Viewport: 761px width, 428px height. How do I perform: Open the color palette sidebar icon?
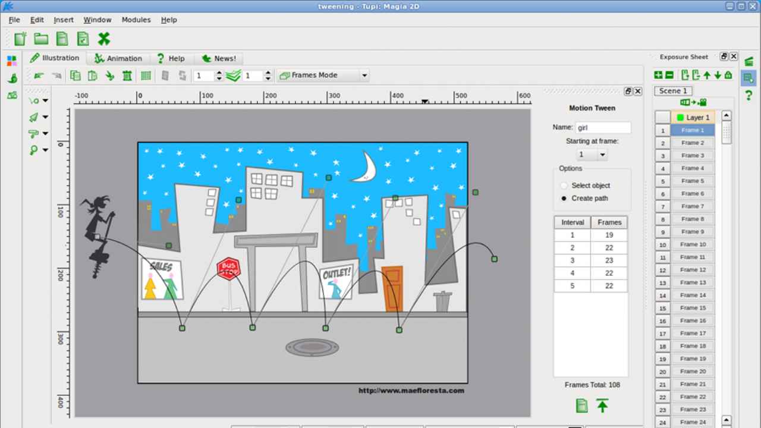coord(12,61)
